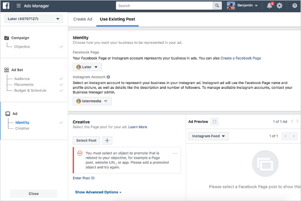The width and height of the screenshot is (301, 201).
Task: Click the Campaign heading in sidebar
Action: click(20, 38)
